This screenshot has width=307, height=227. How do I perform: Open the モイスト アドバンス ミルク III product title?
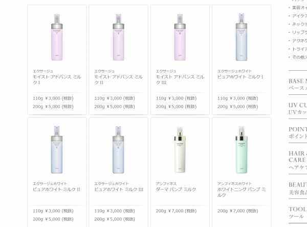point(180,79)
